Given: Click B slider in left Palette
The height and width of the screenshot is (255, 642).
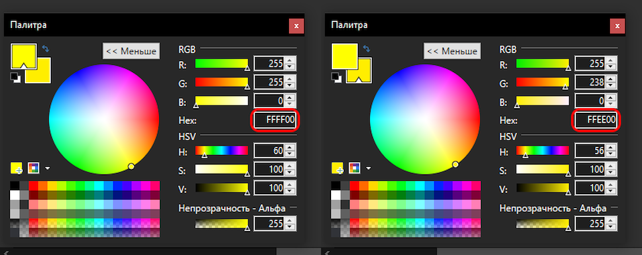Looking at the screenshot, I should [221, 101].
